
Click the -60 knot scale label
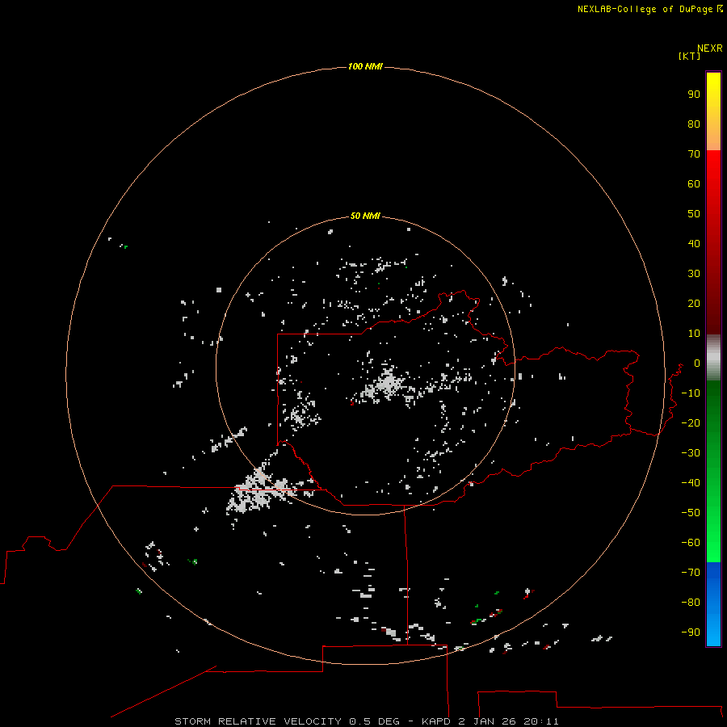pyautogui.click(x=691, y=543)
